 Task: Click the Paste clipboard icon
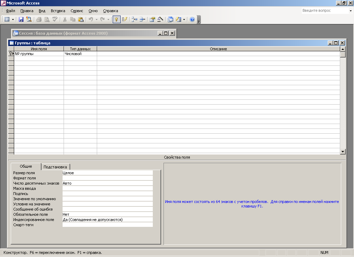[81, 19]
